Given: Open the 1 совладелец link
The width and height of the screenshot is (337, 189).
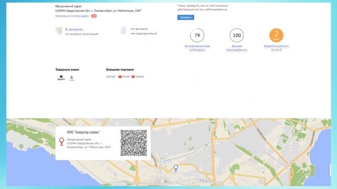Looking at the screenshot, I should point(74,29).
